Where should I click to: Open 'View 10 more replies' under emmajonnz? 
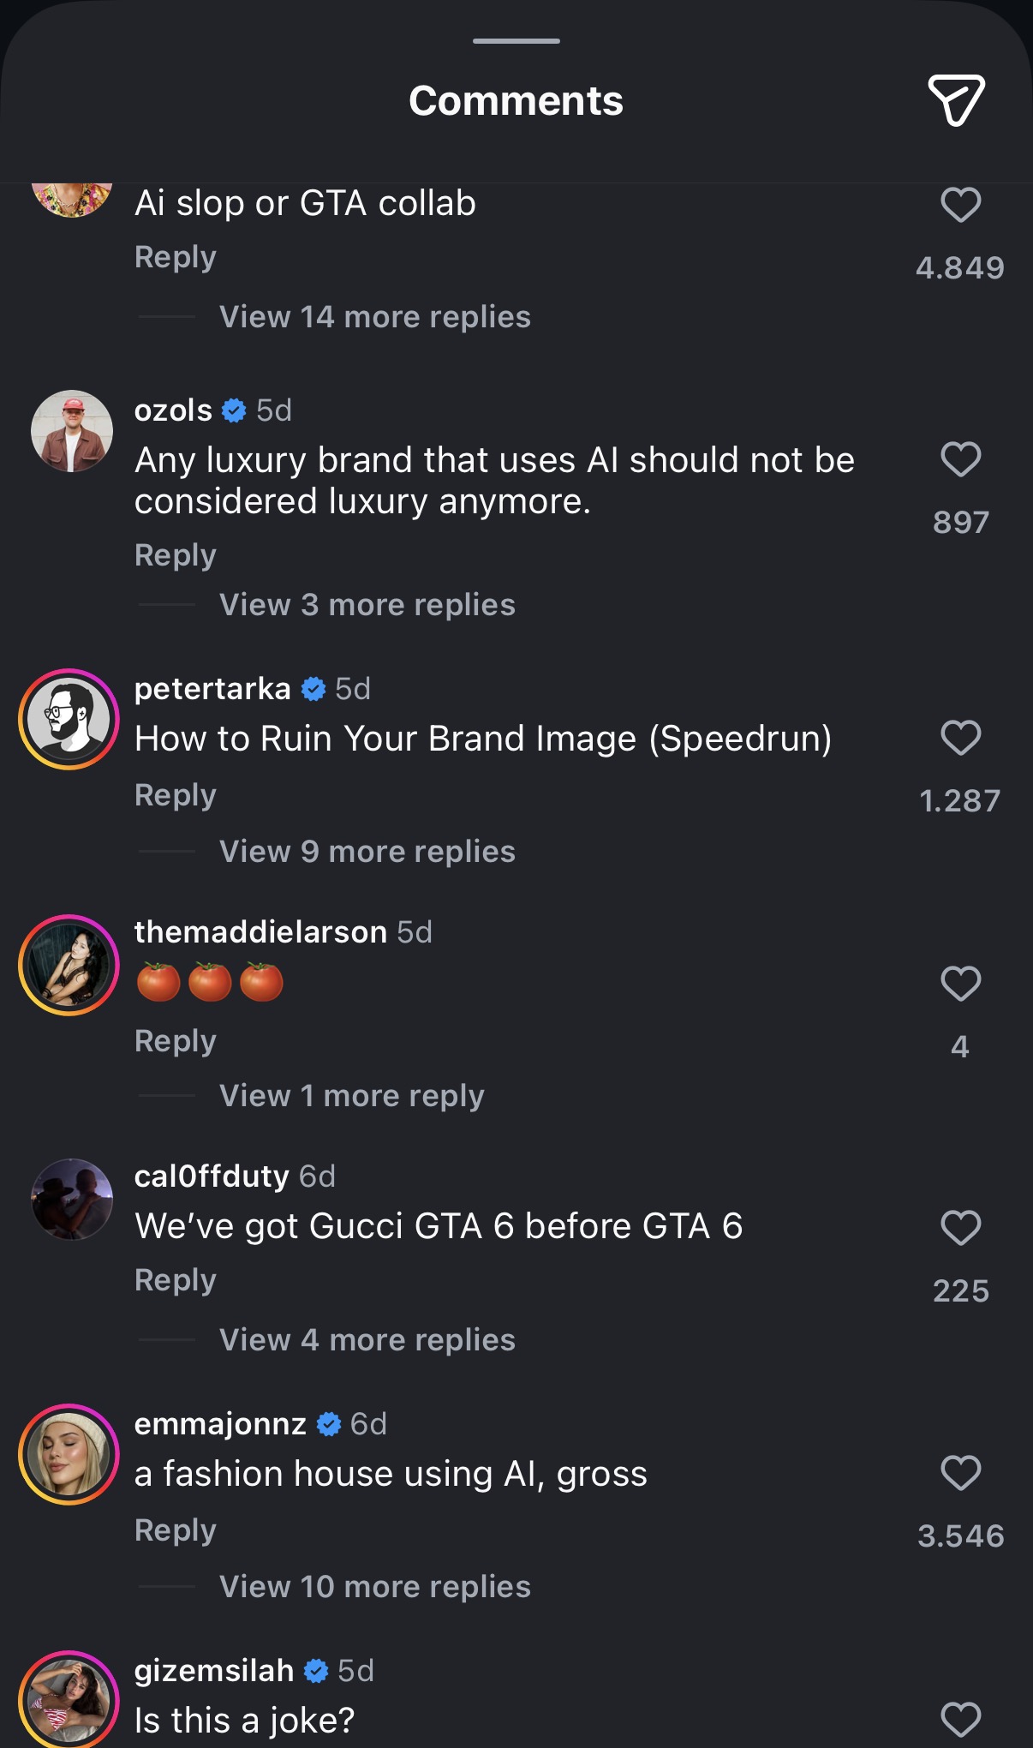374,1587
